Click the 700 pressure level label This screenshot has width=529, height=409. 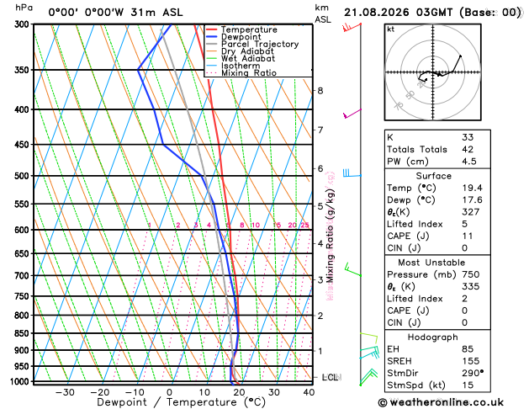(x=24, y=276)
